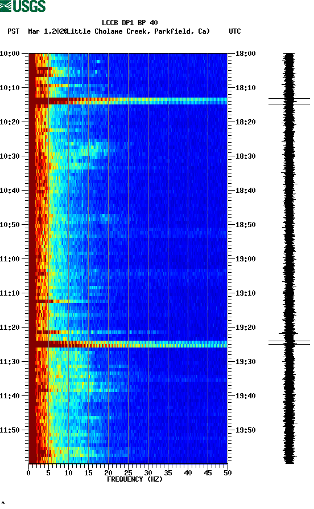This screenshot has height=509, width=314.
Task: Click the 10 Hz frequency tick label
Action: tap(68, 473)
